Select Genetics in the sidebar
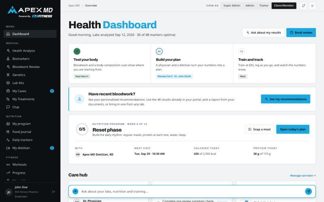Image resolution: width=324 pixels, height=202 pixels. (30, 75)
